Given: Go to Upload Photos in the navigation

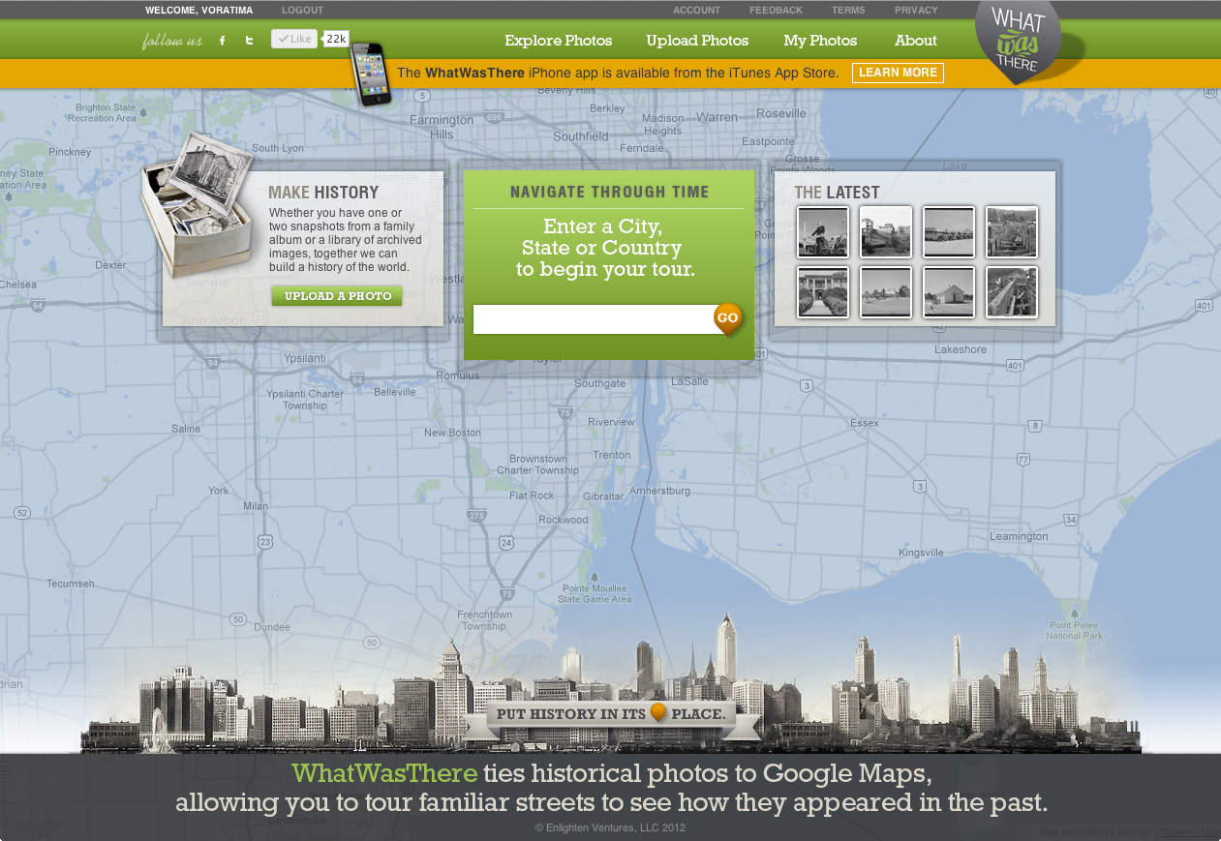Looking at the screenshot, I should (698, 41).
